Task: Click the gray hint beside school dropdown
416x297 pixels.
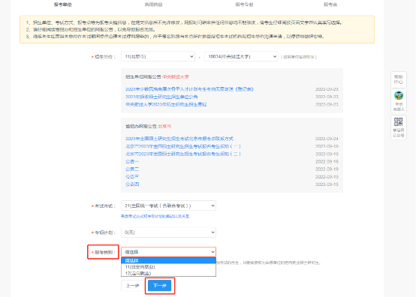Action: point(299,57)
